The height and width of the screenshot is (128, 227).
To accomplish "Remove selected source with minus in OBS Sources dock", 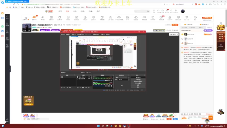I will coord(80,88).
